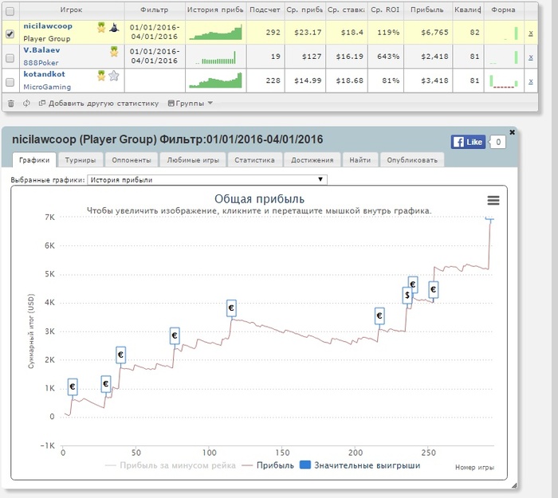Open the Выбранные графики dropdown
The image size is (558, 498).
pos(206,180)
